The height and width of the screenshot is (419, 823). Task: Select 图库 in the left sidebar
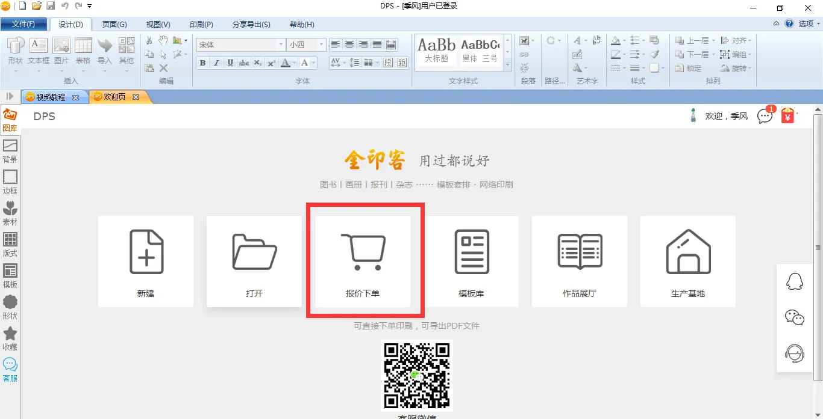pyautogui.click(x=10, y=120)
